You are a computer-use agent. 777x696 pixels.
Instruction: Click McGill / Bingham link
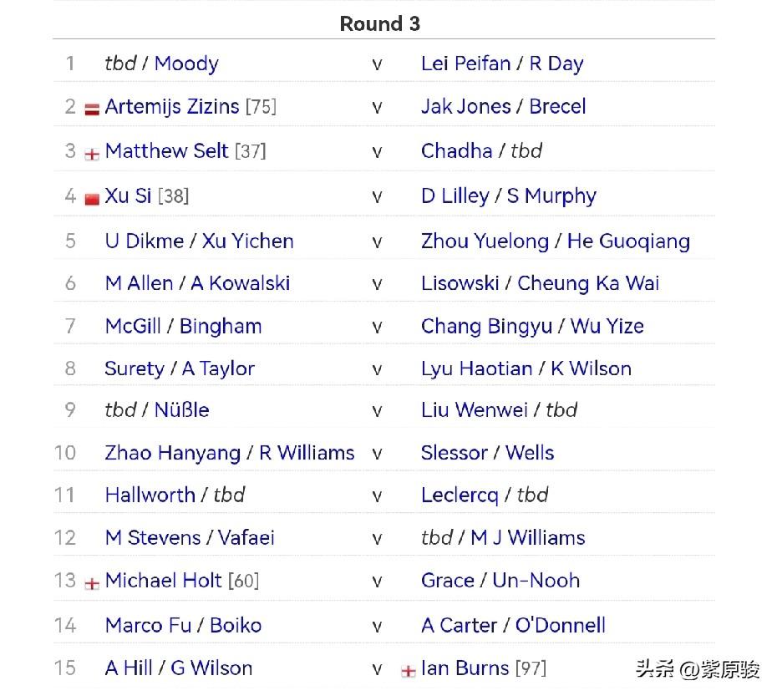183,327
